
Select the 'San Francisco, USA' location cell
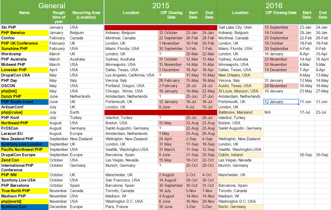pos(131,180)
